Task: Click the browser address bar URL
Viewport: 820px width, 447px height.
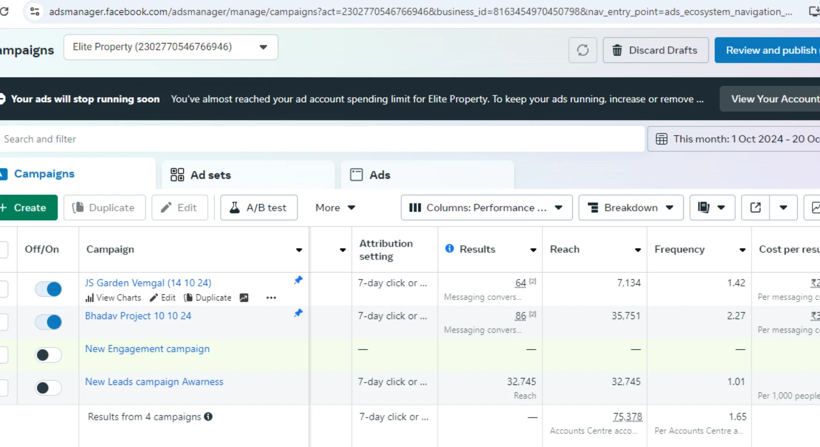Action: tap(420, 12)
